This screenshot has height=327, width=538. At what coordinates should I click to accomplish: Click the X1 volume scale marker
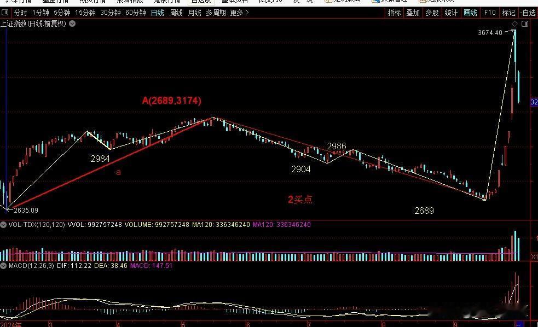click(x=534, y=256)
